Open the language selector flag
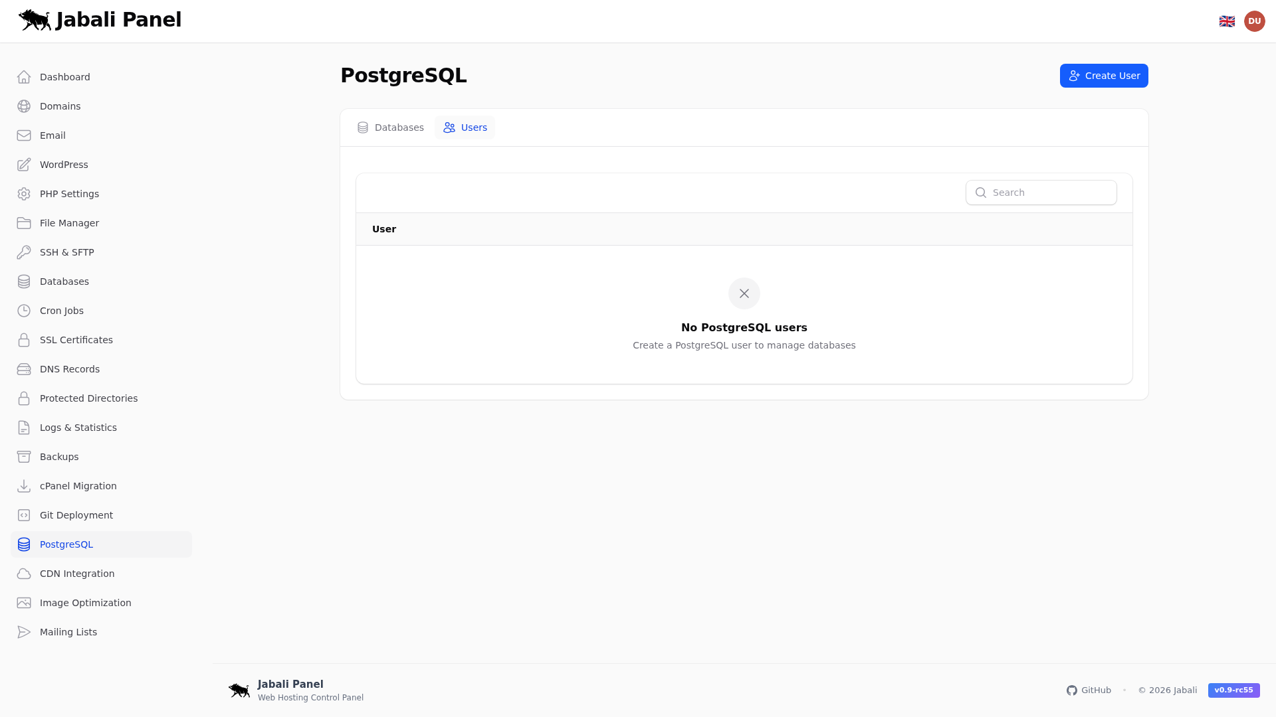The height and width of the screenshot is (717, 1276). (x=1227, y=21)
